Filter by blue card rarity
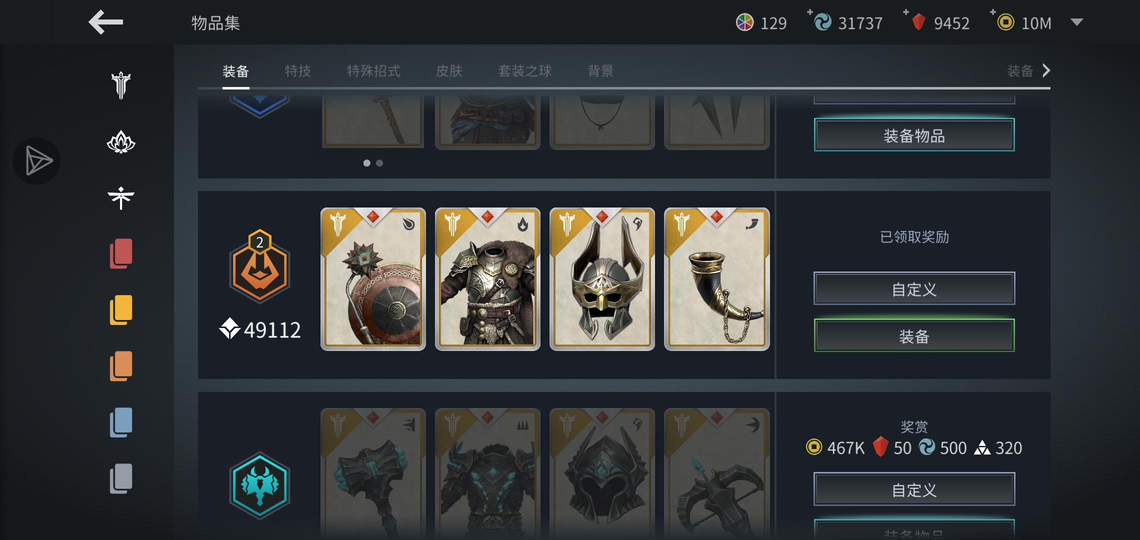 (x=120, y=422)
